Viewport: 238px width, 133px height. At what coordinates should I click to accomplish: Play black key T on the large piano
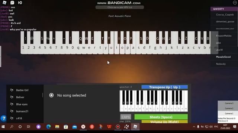click(103, 38)
